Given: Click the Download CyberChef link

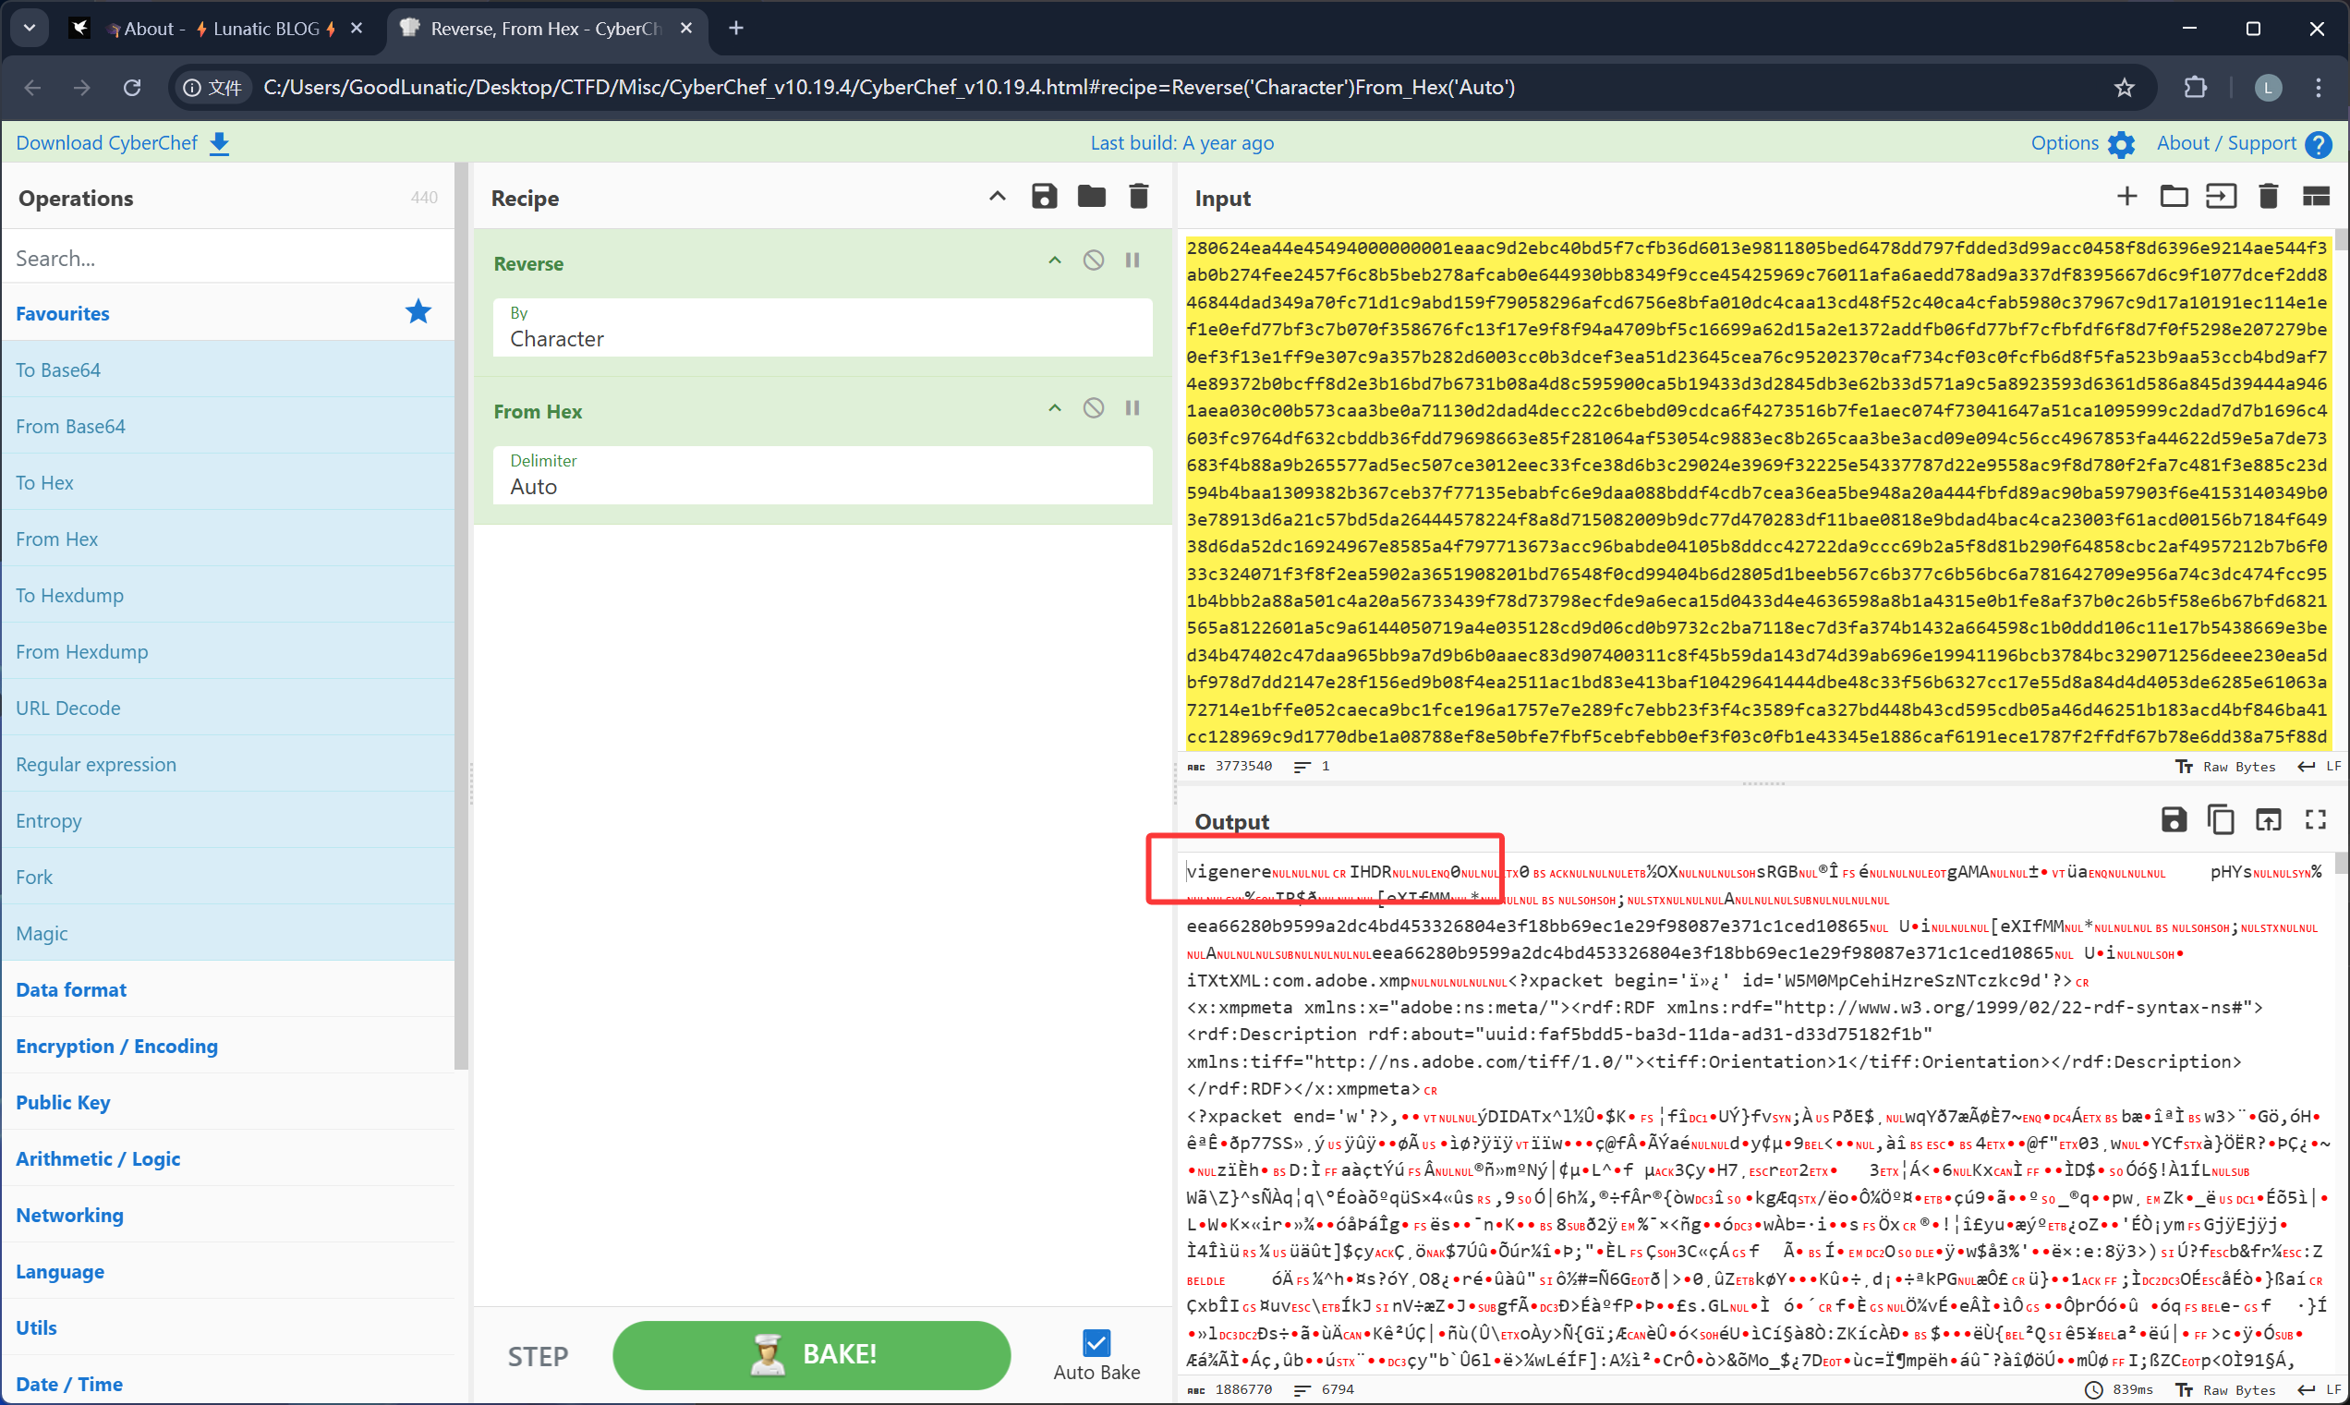Looking at the screenshot, I should [122, 142].
